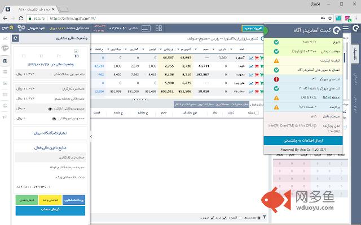Click the order list filter funnel icon
Viewport: 361px width, 225px height.
click(265, 217)
